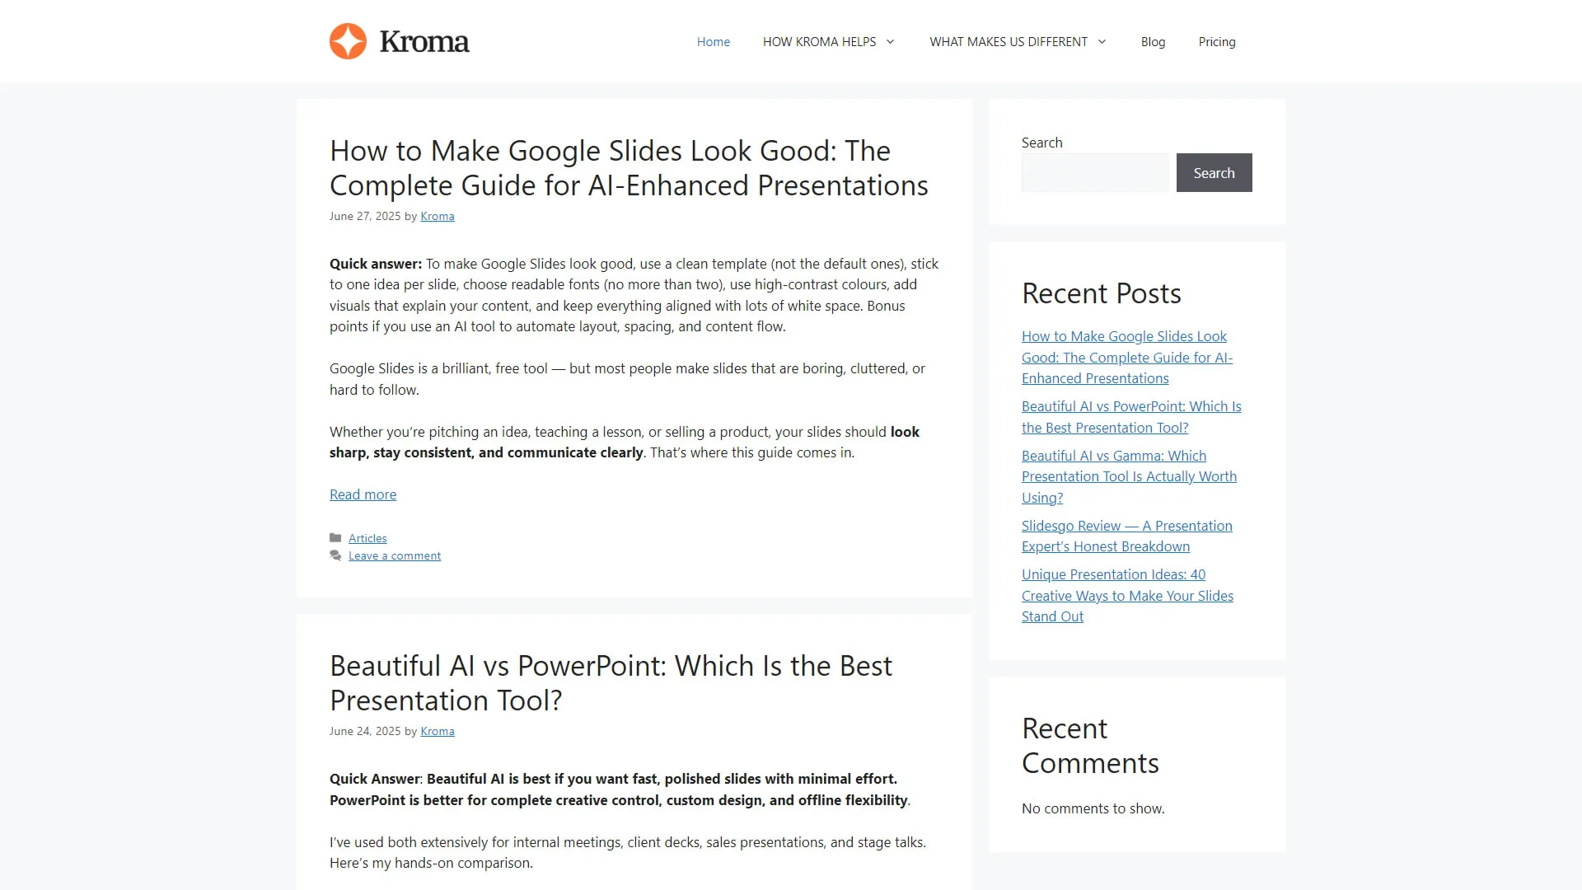
Task: Open recent post How to Make Google Slides Look Good
Action: pos(1127,358)
